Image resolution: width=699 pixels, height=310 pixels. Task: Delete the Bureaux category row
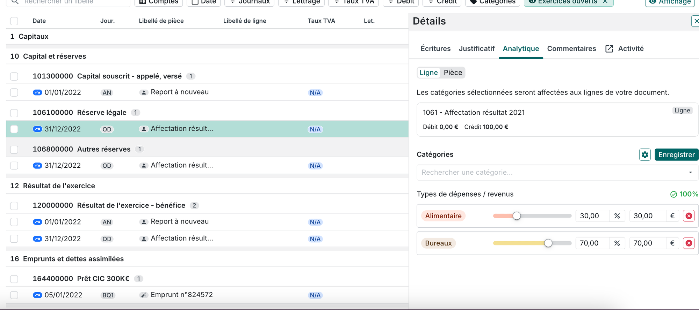point(689,243)
